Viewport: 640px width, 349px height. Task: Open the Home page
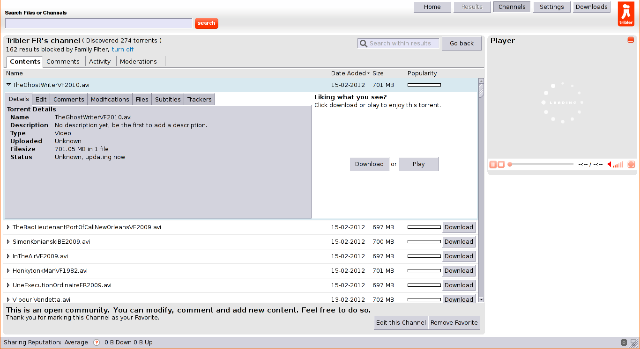click(432, 7)
